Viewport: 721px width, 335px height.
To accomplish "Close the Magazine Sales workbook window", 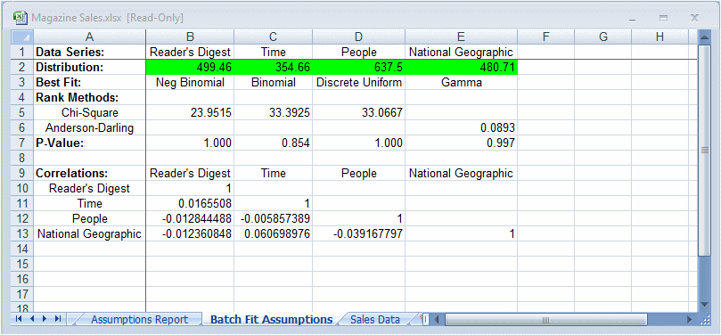I will 694,18.
